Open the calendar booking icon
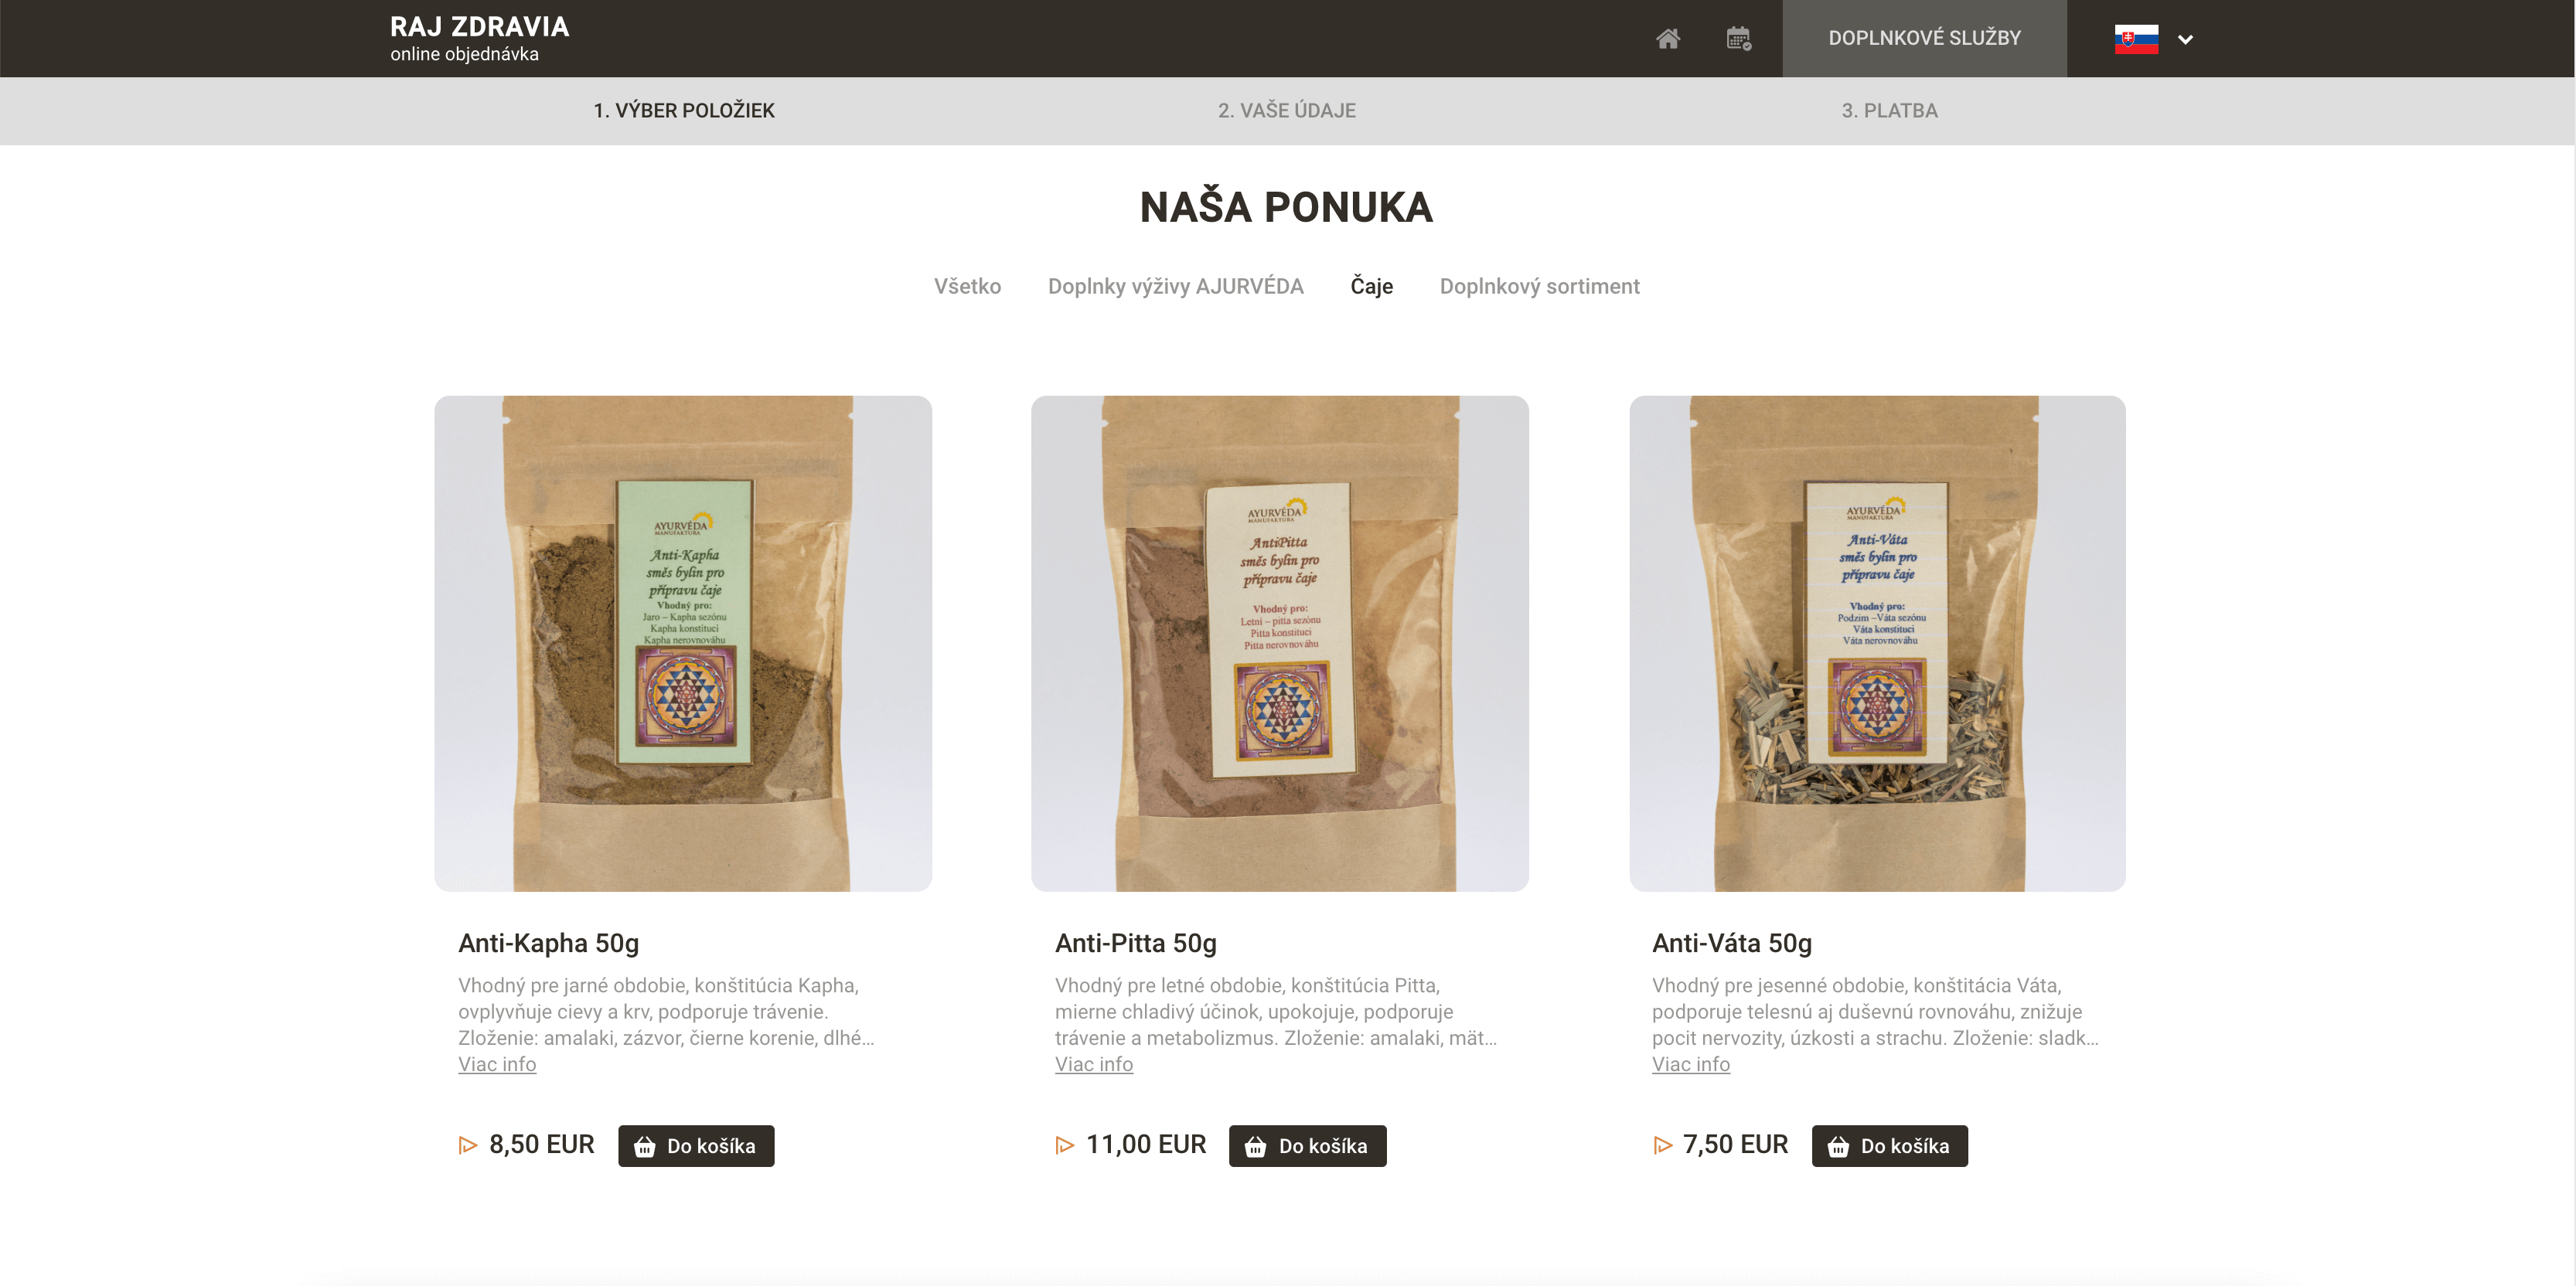Image resolution: width=2576 pixels, height=1286 pixels. [1738, 39]
